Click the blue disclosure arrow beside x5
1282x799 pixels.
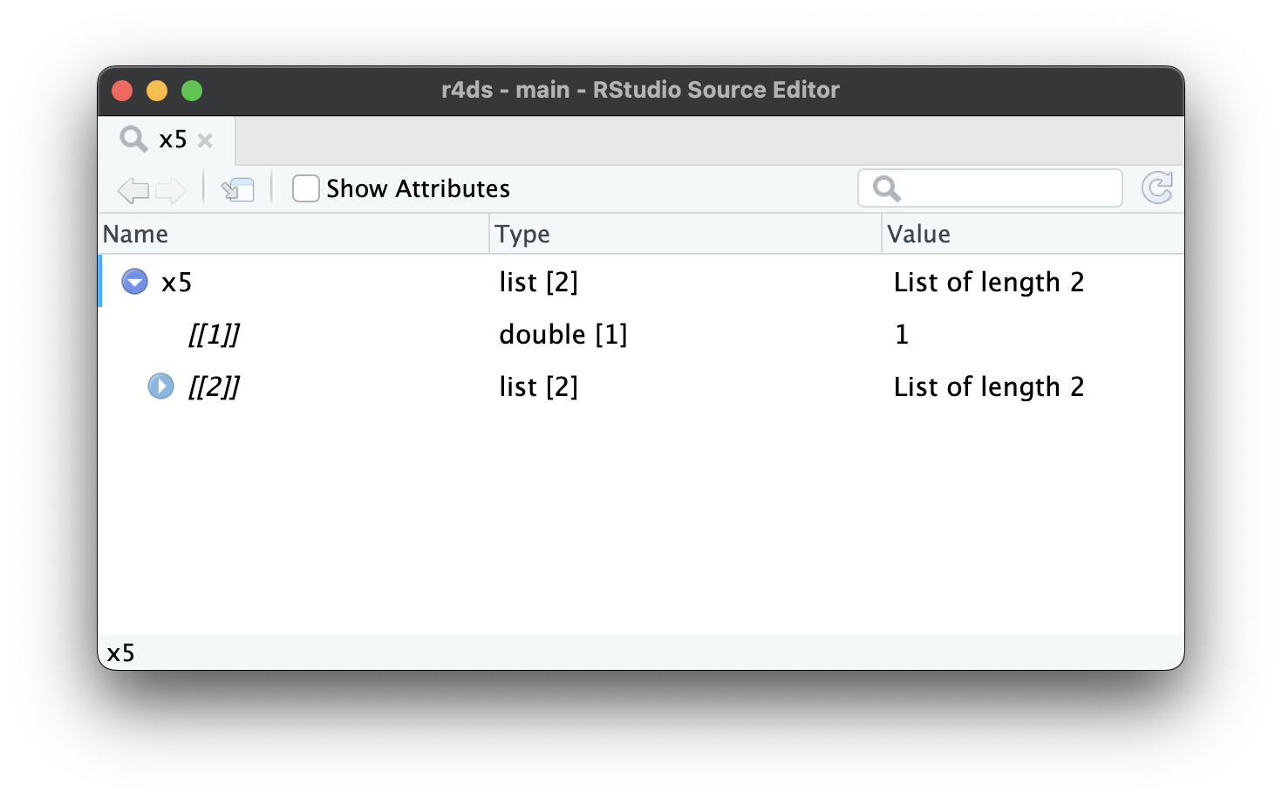pos(134,282)
